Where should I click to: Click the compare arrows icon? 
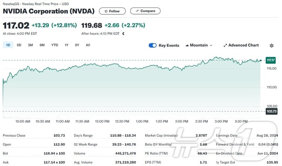click(137, 11)
